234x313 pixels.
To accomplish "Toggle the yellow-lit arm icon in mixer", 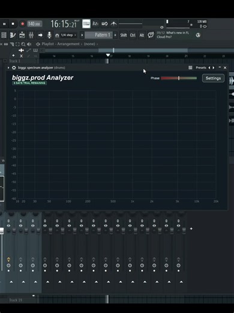I will click(8, 259).
